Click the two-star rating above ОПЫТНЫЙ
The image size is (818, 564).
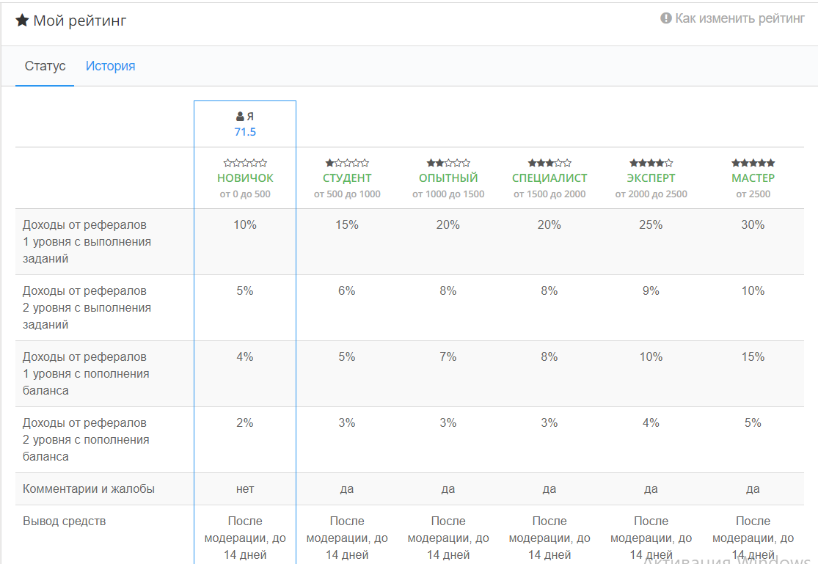(x=448, y=163)
